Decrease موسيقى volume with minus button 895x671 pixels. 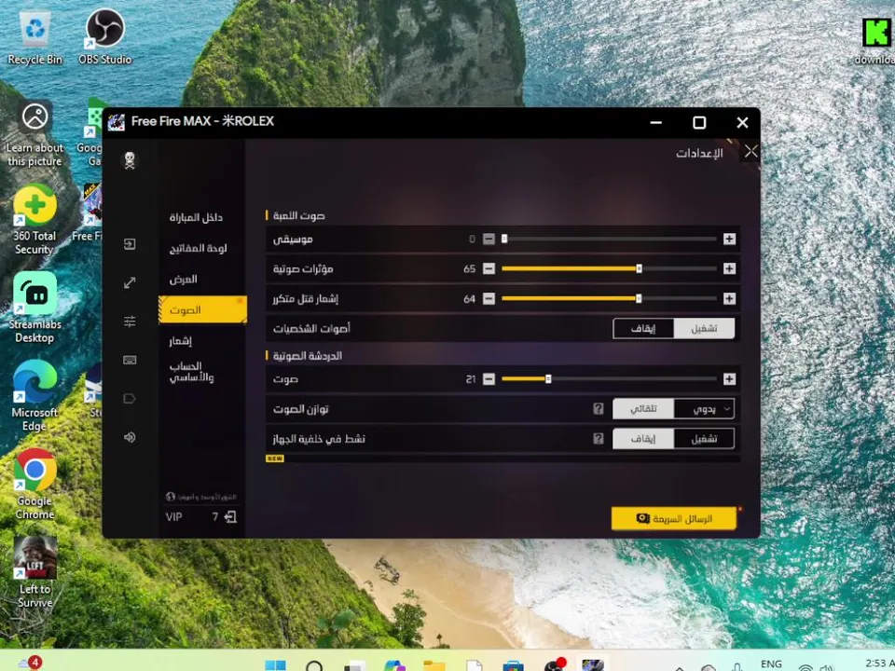[489, 240]
